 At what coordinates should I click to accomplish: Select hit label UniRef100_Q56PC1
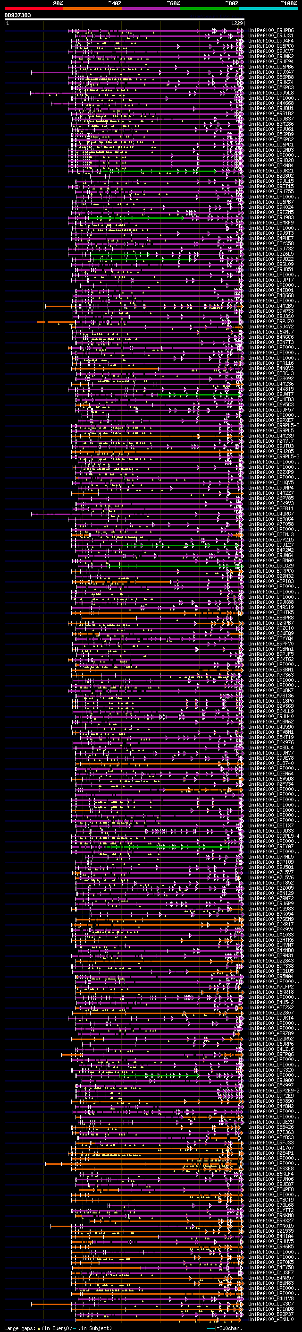click(270, 145)
